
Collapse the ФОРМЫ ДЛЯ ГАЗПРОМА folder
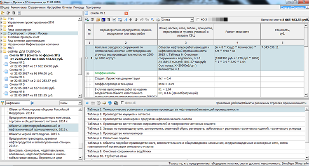coord(1,51)
